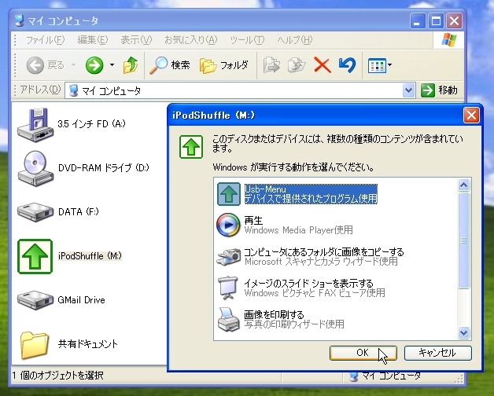Open the Help (ヘルプ) menu
Viewport: 494px width, 396px height.
point(295,40)
